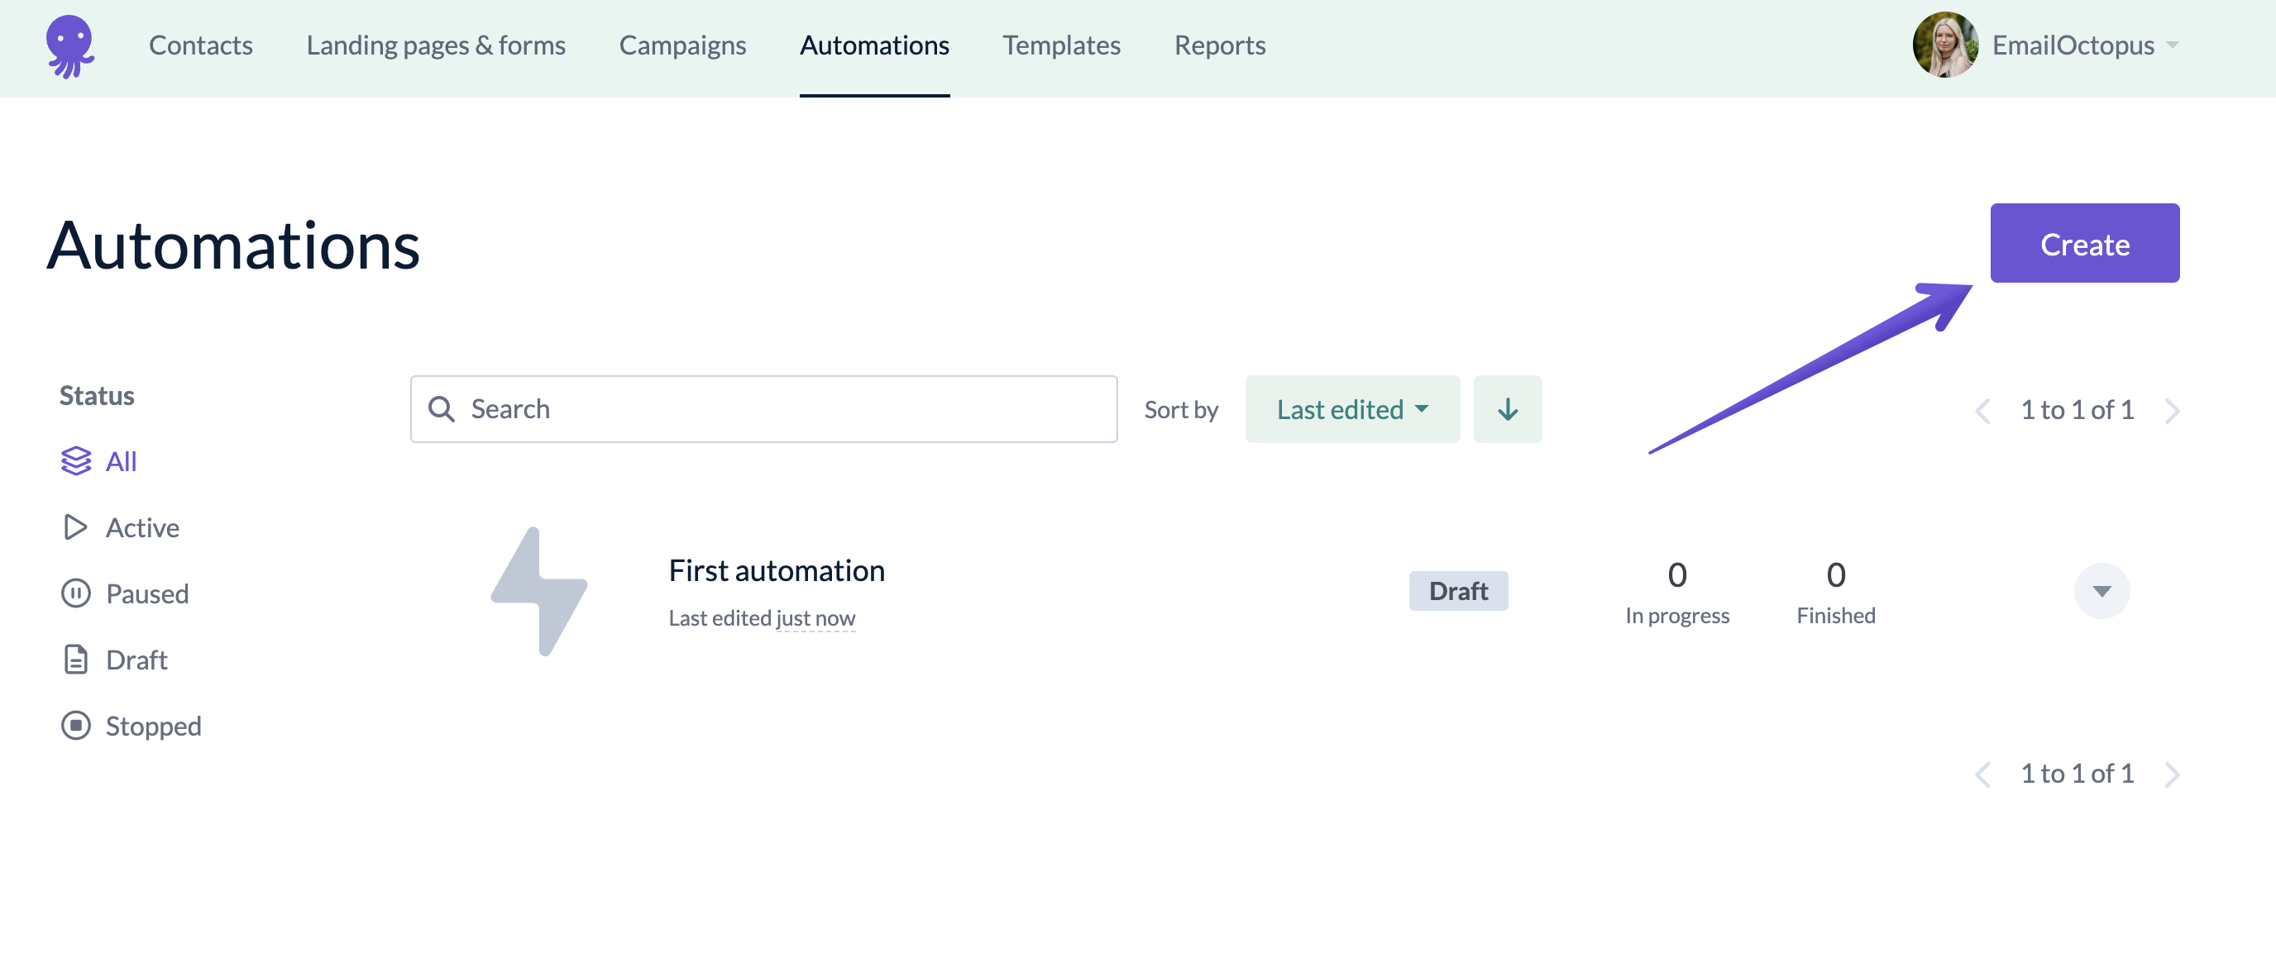
Task: Click the Draft status badge
Action: 1458,591
